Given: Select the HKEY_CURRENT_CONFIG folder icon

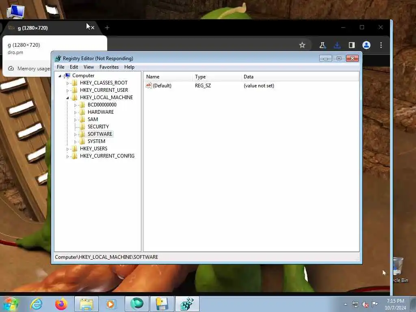Looking at the screenshot, I should tap(75, 156).
